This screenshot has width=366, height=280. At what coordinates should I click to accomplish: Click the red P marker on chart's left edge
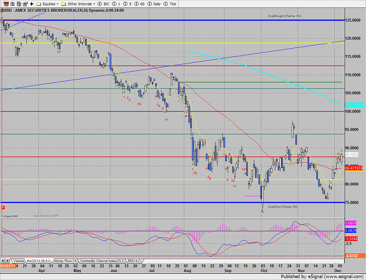point(3,207)
